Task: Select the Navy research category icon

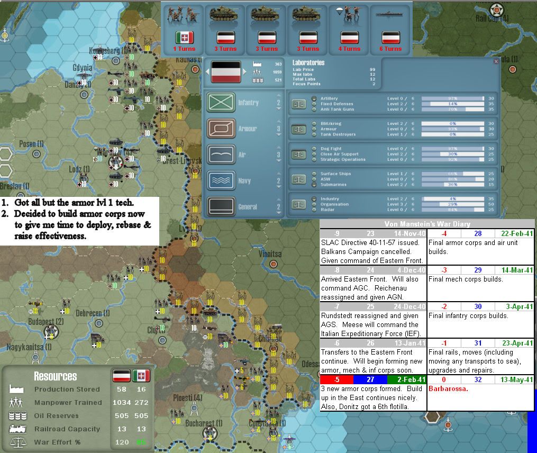Action: pos(221,180)
